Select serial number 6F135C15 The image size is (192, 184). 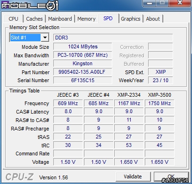pos(83,80)
